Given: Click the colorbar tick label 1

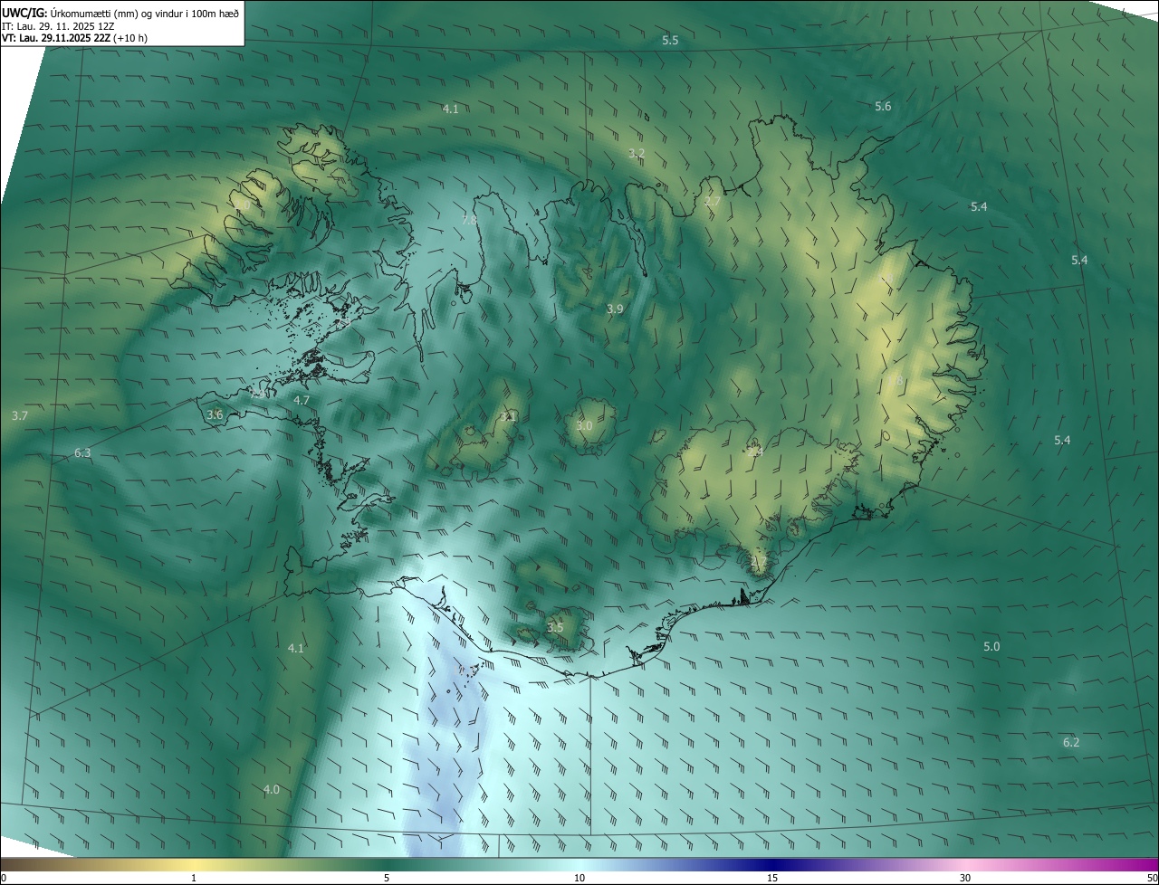Looking at the screenshot, I should [x=194, y=879].
